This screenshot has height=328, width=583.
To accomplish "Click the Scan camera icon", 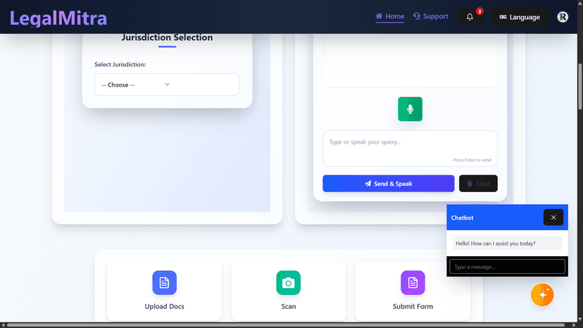I will (x=288, y=282).
